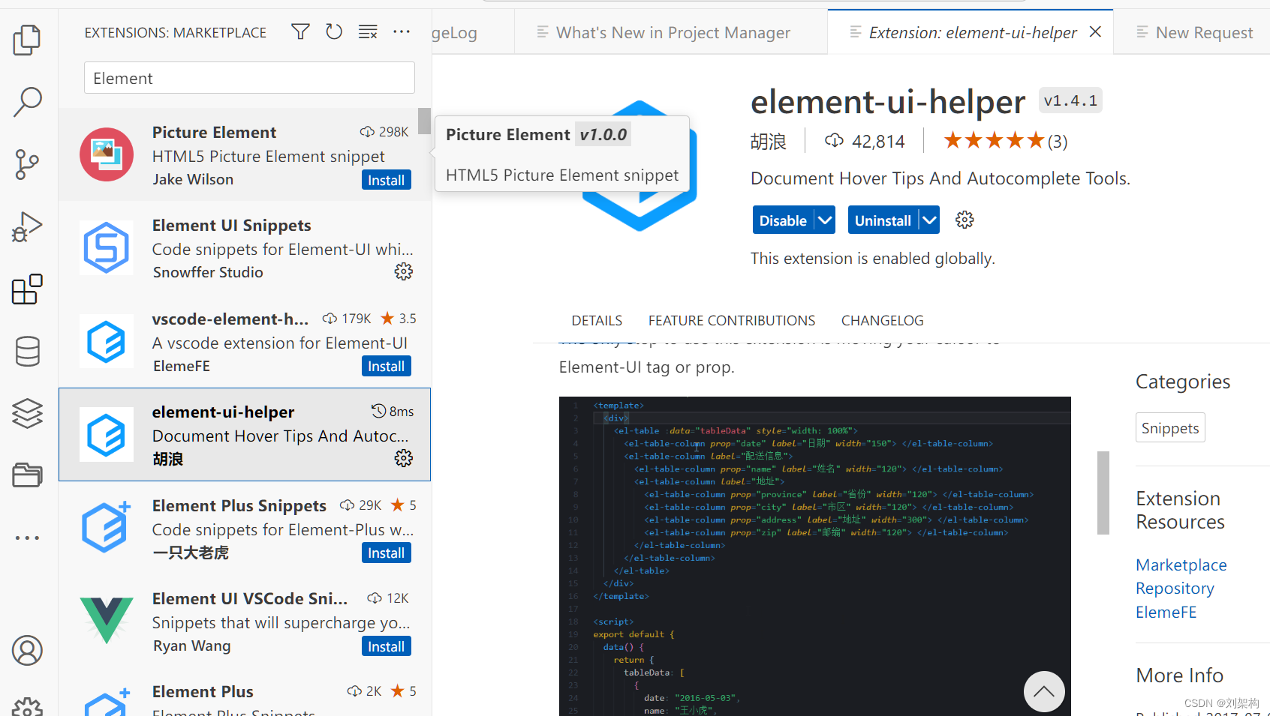This screenshot has height=716, width=1270.
Task: Clear extensions search results
Action: point(368,31)
